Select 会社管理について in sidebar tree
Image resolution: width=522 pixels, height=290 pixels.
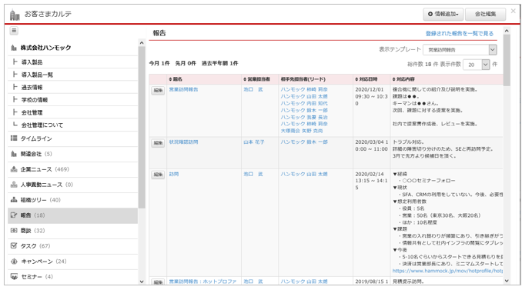tap(42, 125)
